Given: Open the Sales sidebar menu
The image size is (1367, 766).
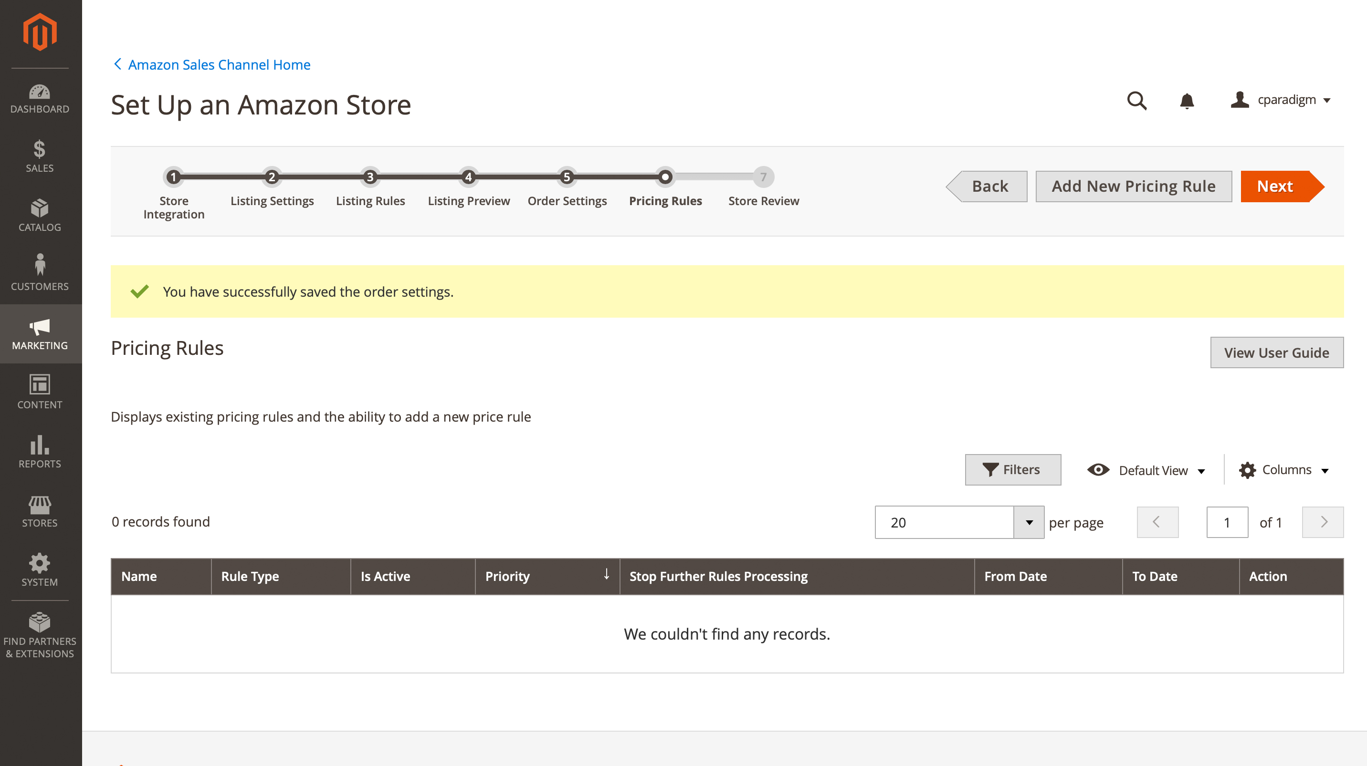Looking at the screenshot, I should 40,156.
